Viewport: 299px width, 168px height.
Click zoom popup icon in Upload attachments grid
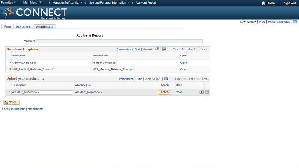point(159,78)
